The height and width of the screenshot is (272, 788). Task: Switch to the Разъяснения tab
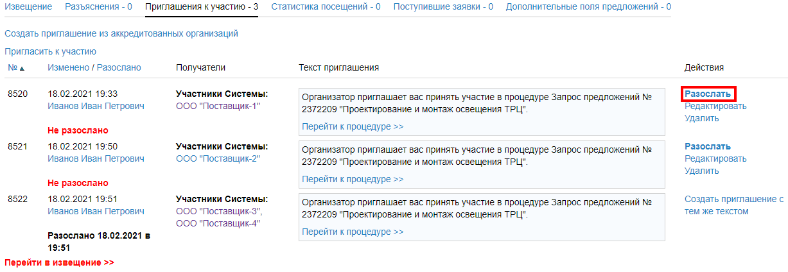[x=98, y=6]
